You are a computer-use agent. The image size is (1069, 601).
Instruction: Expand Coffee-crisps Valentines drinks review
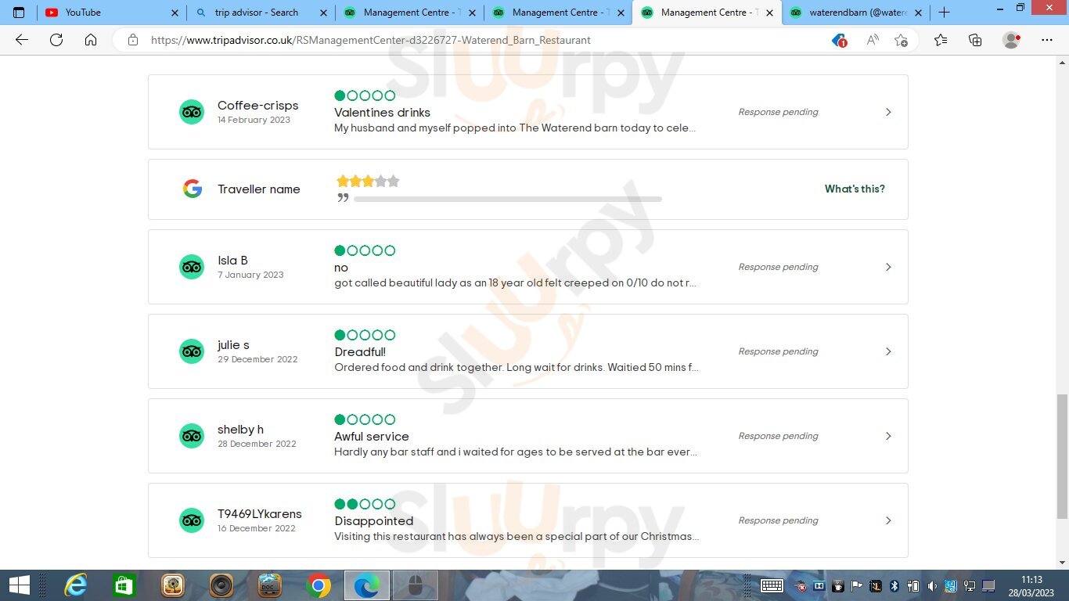pos(888,112)
